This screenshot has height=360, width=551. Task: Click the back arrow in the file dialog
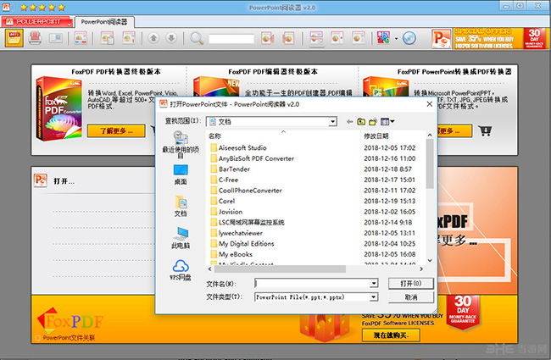[349, 121]
